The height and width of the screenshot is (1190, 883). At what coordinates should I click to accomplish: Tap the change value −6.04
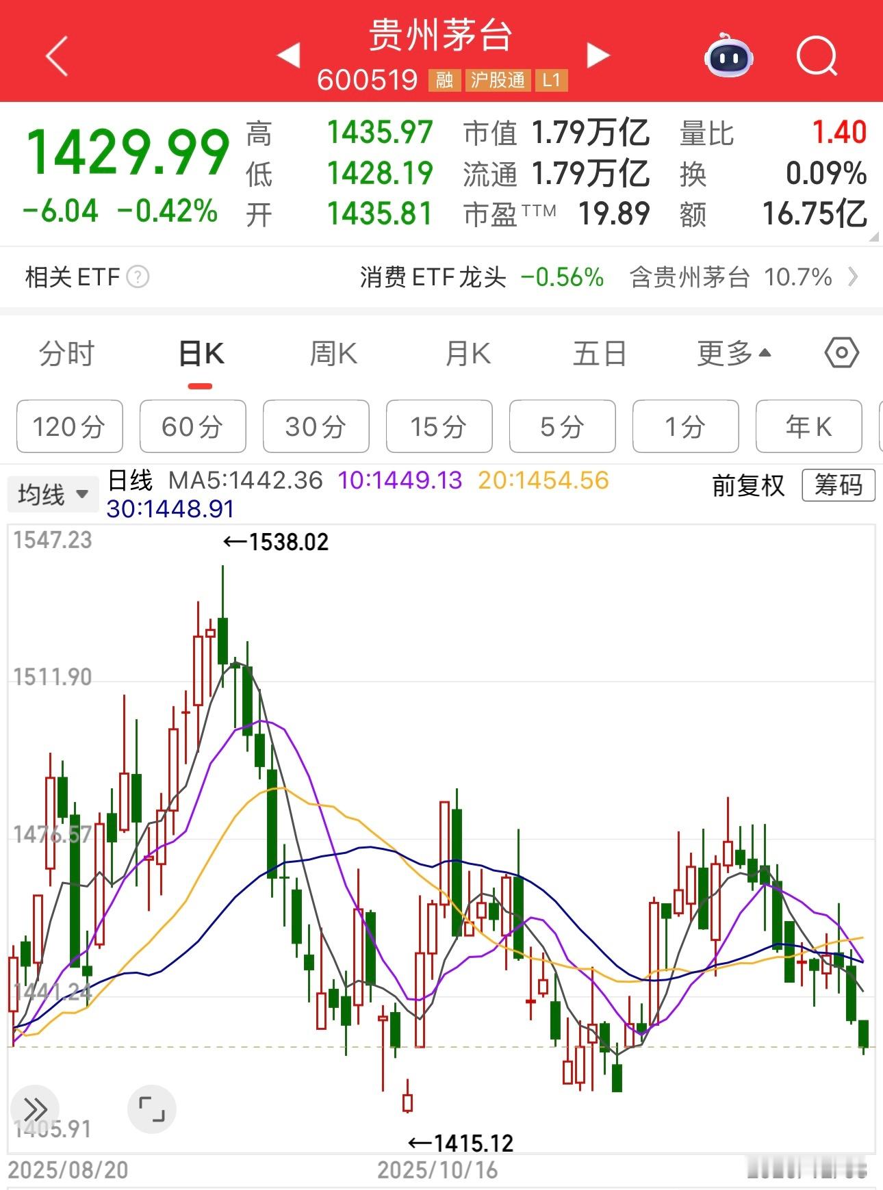(60, 210)
